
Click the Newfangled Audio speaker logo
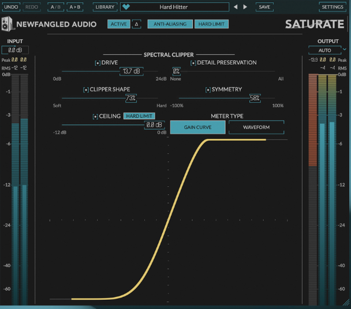7,24
